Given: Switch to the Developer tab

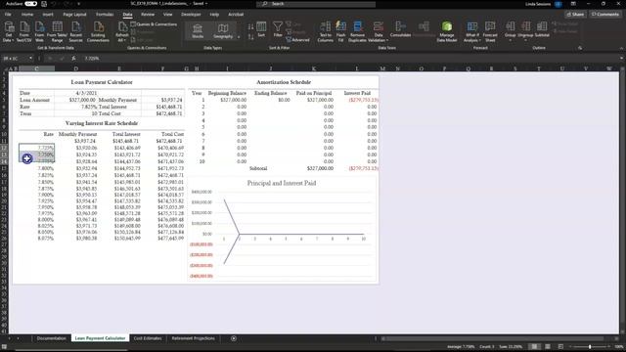Looking at the screenshot, I should coord(191,15).
